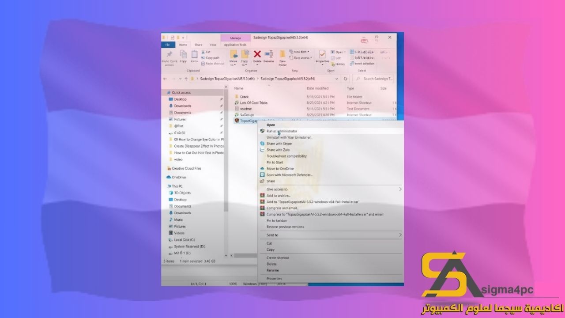The height and width of the screenshot is (318, 565).
Task: Click the Manage contextual tab
Action: click(x=236, y=38)
